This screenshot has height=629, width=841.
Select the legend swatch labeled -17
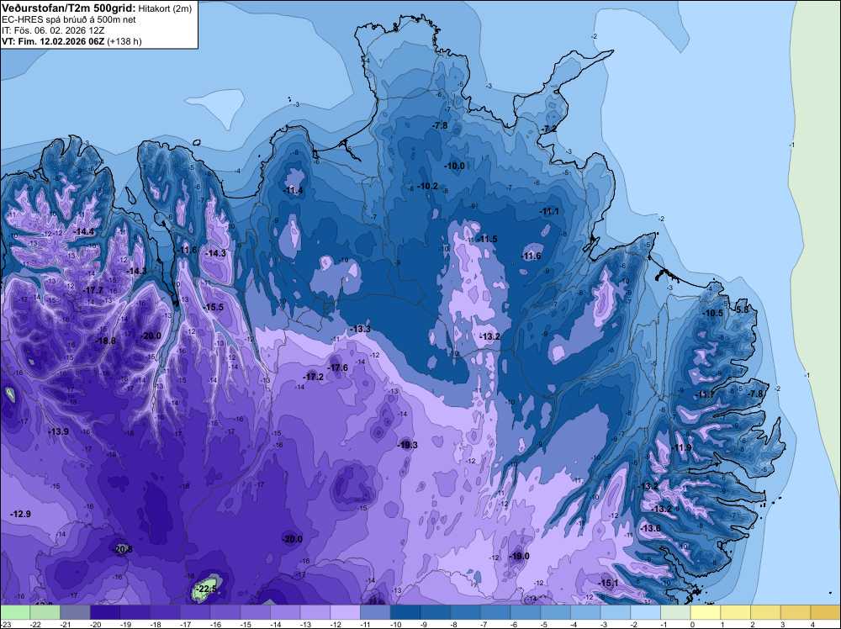tap(195, 612)
